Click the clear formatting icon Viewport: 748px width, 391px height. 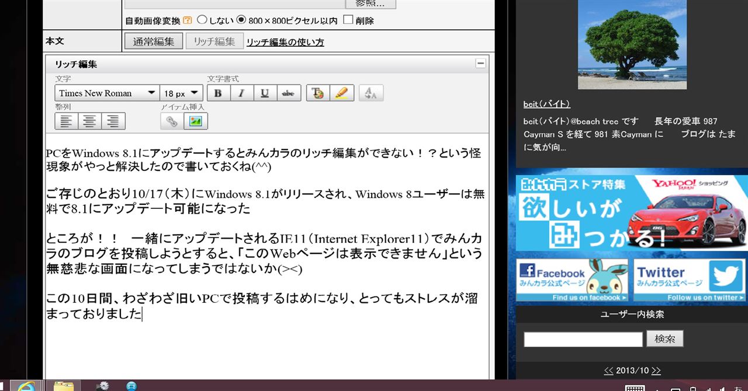point(371,93)
